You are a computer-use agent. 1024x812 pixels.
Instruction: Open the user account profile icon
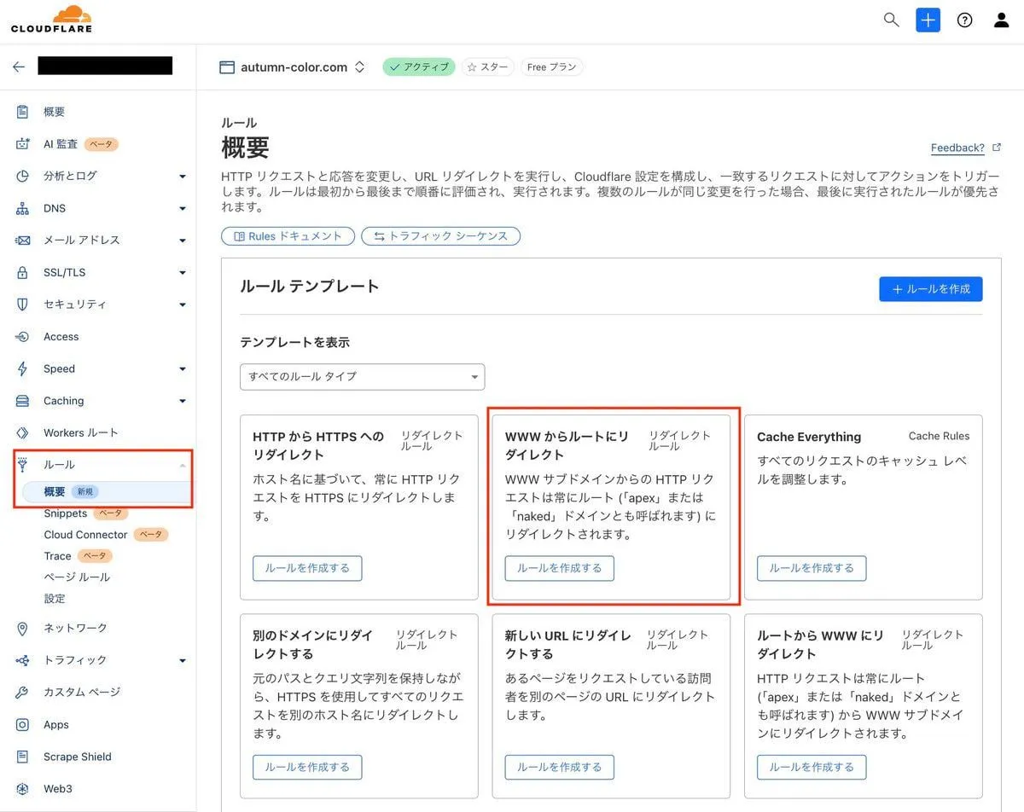click(x=1001, y=20)
